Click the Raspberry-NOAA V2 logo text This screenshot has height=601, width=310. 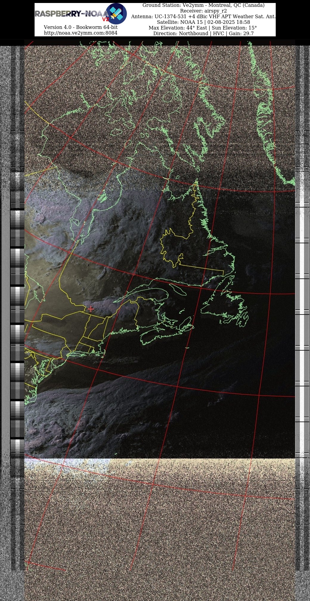coord(72,15)
